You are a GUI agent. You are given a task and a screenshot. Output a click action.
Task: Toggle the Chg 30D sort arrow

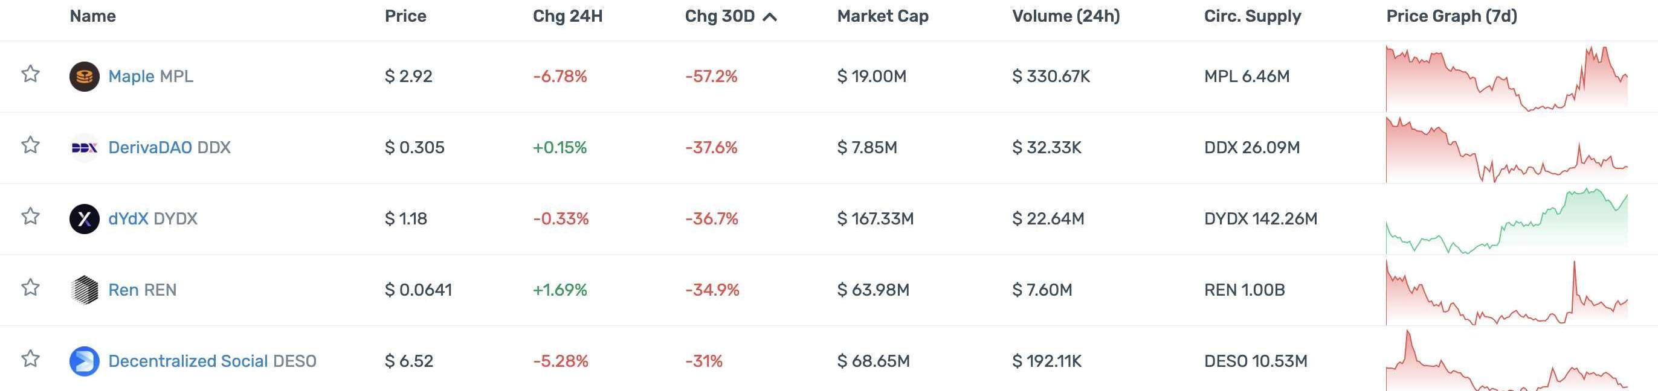[769, 17]
